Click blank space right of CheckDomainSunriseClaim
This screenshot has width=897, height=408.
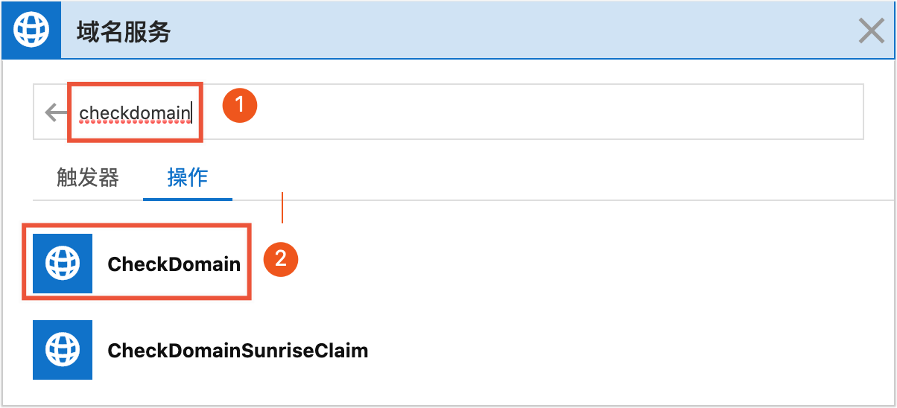point(596,350)
